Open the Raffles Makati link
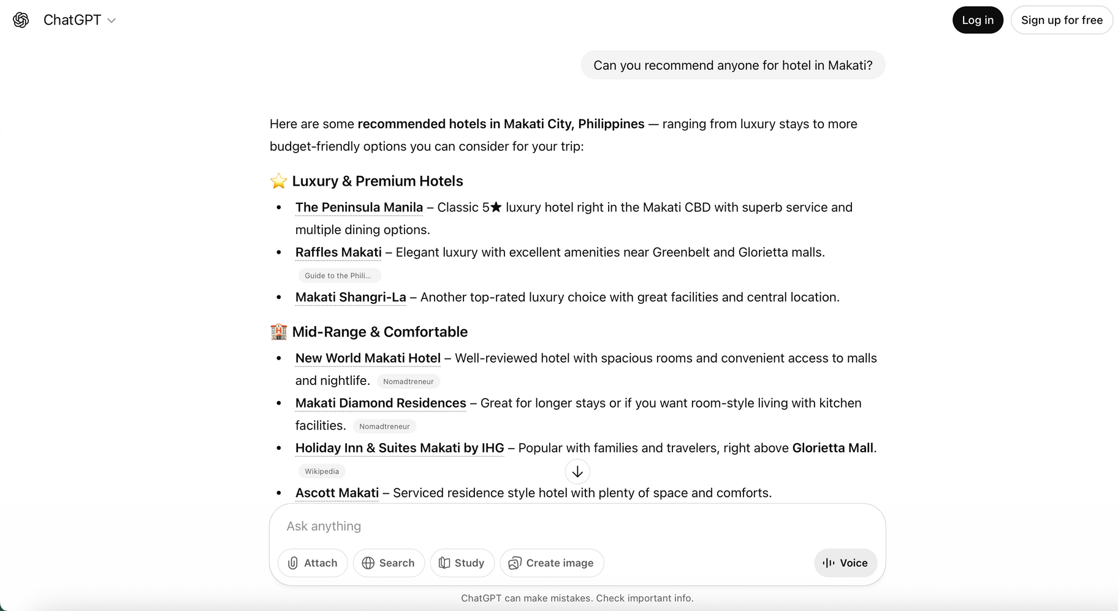1118x611 pixels. (x=338, y=252)
